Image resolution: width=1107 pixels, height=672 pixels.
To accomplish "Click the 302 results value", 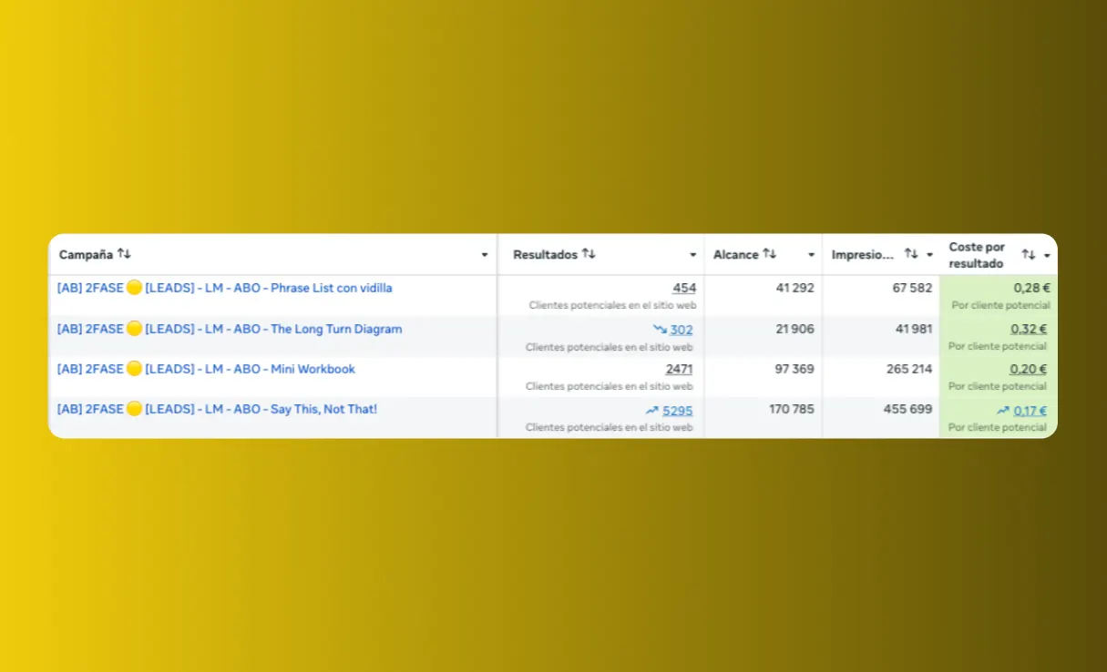I will 682,330.
